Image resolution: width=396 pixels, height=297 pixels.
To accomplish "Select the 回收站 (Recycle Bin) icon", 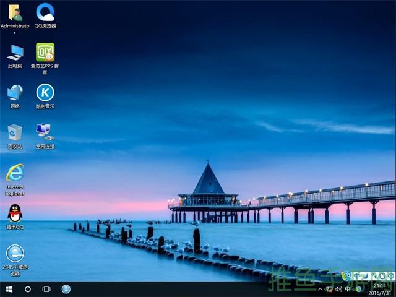I will (x=15, y=133).
